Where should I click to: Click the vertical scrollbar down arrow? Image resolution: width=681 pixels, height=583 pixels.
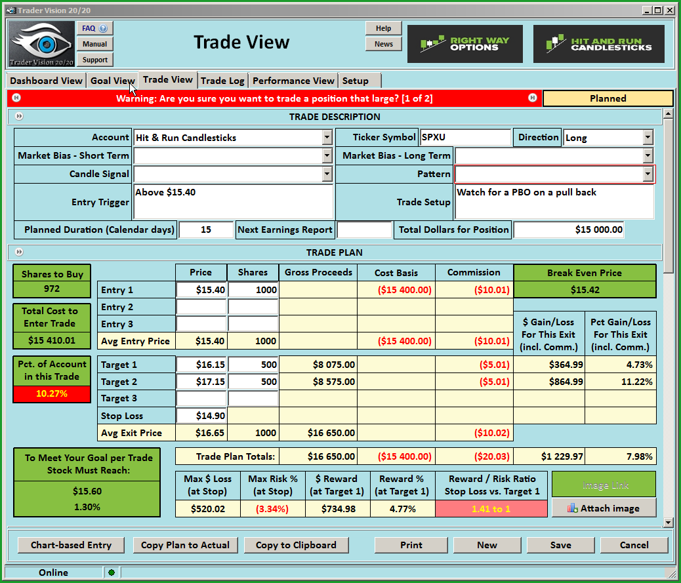tap(668, 523)
